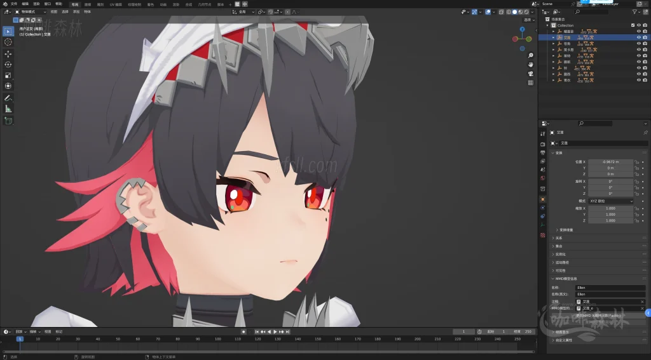Select the Rotate tool
The height and width of the screenshot is (360, 651).
(x=8, y=64)
